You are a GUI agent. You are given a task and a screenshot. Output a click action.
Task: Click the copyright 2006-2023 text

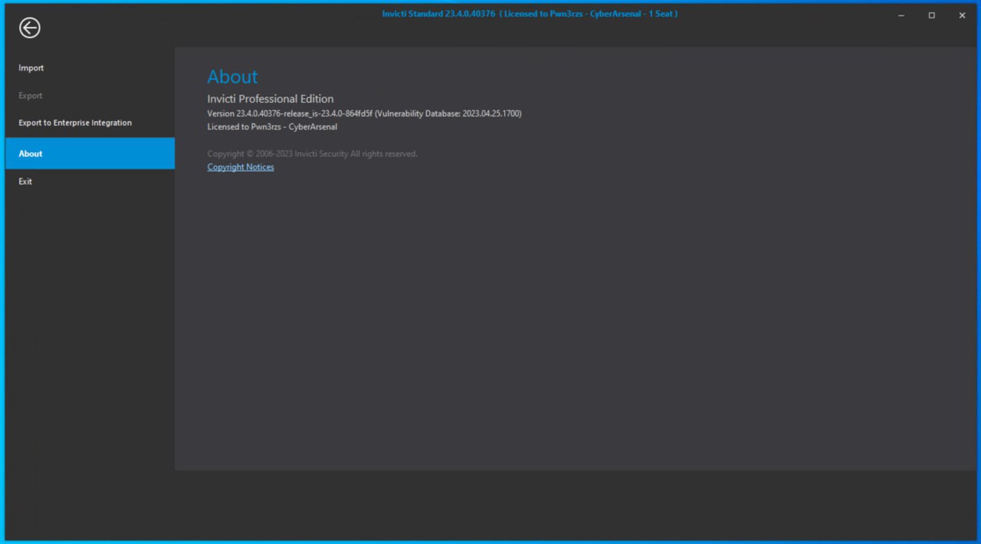(312, 154)
